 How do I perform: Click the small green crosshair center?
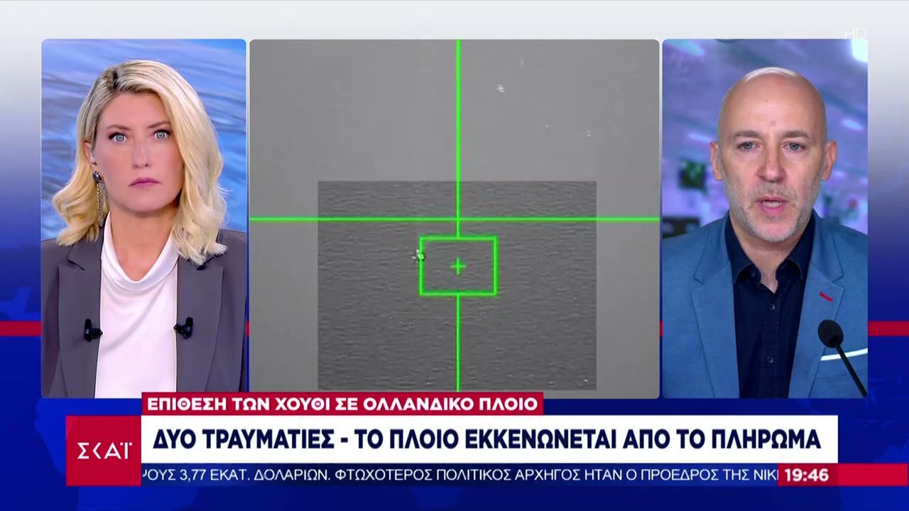pyautogui.click(x=457, y=266)
